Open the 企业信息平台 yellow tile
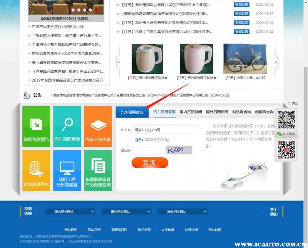The height and width of the screenshot is (248, 308). click(x=36, y=170)
